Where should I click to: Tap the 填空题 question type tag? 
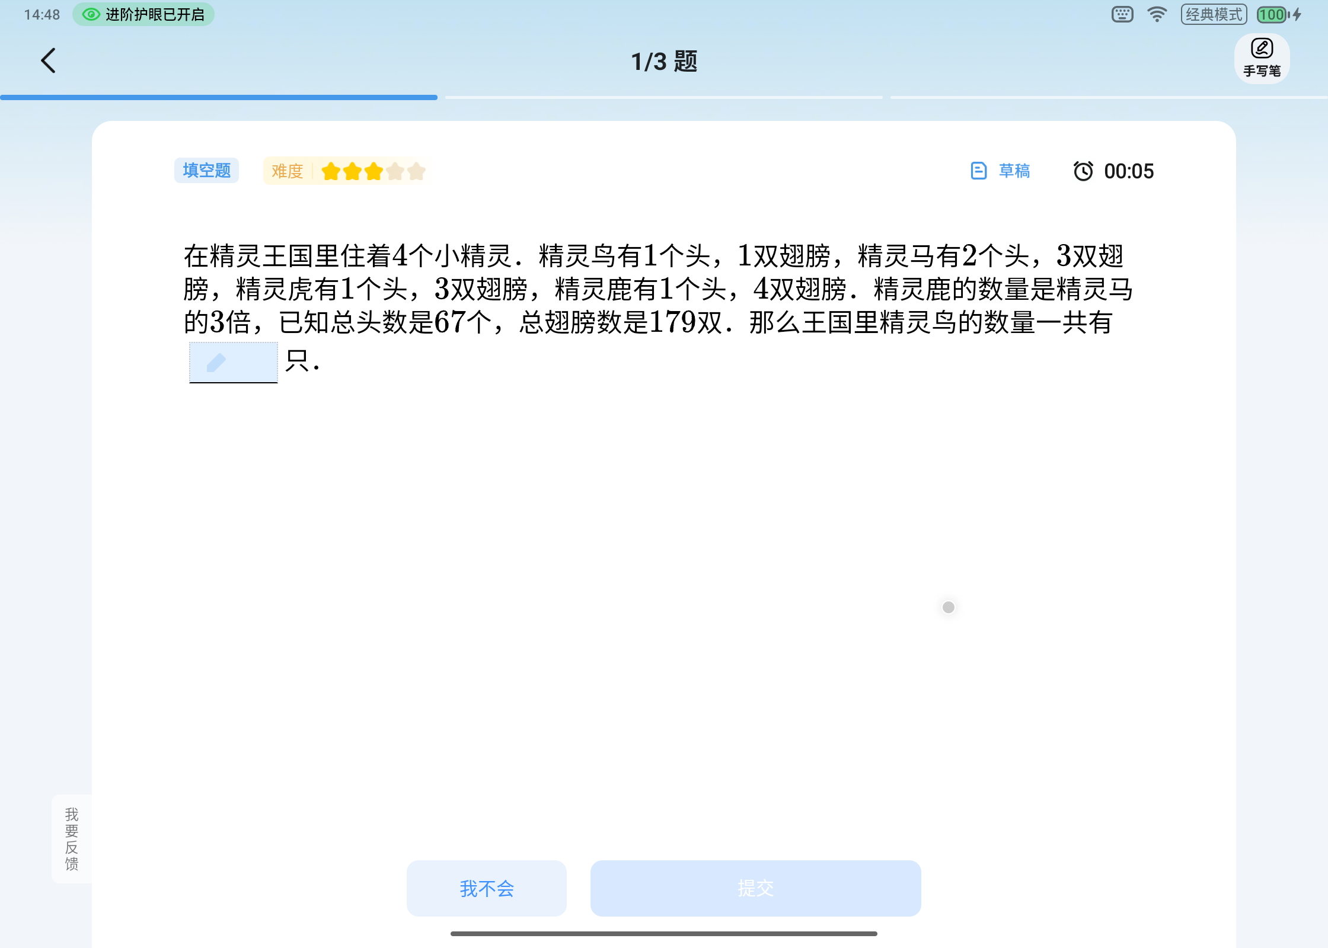(x=206, y=171)
